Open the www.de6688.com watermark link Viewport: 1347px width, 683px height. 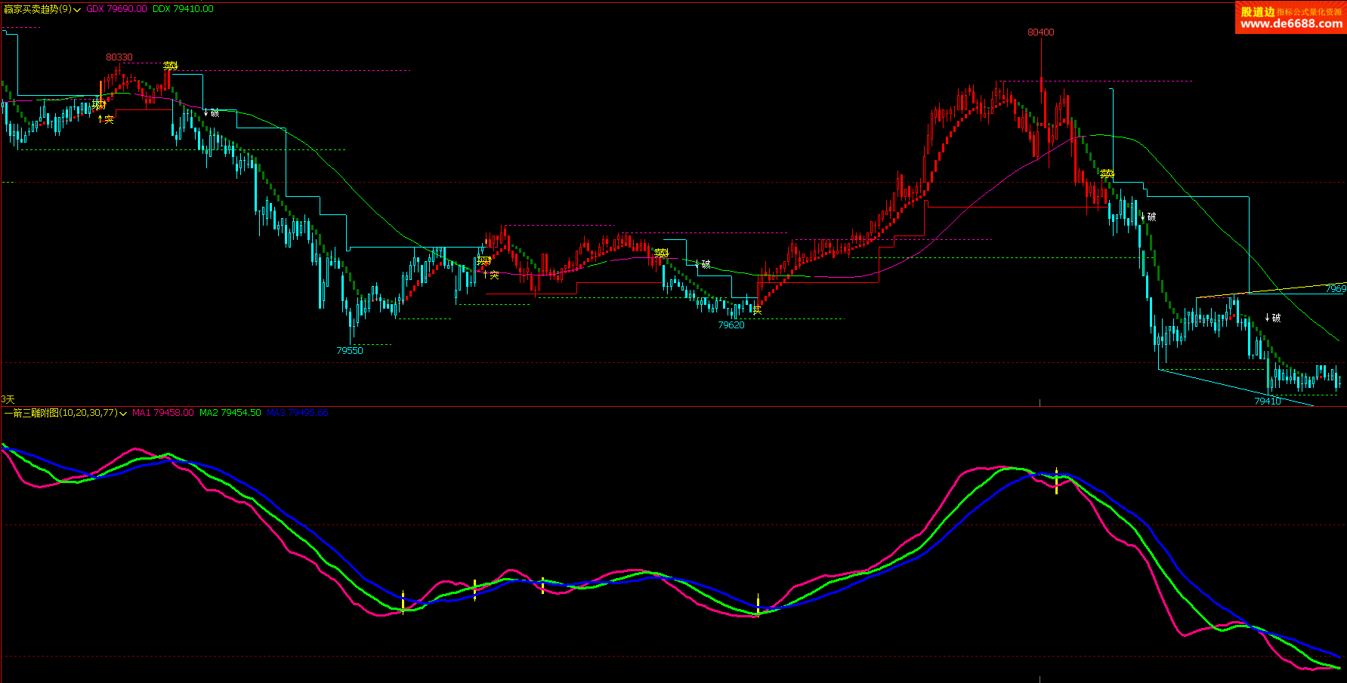1291,23
